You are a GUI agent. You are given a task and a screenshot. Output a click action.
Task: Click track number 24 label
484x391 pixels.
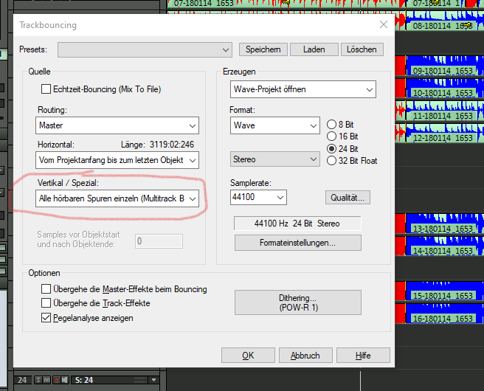pyautogui.click(x=22, y=380)
